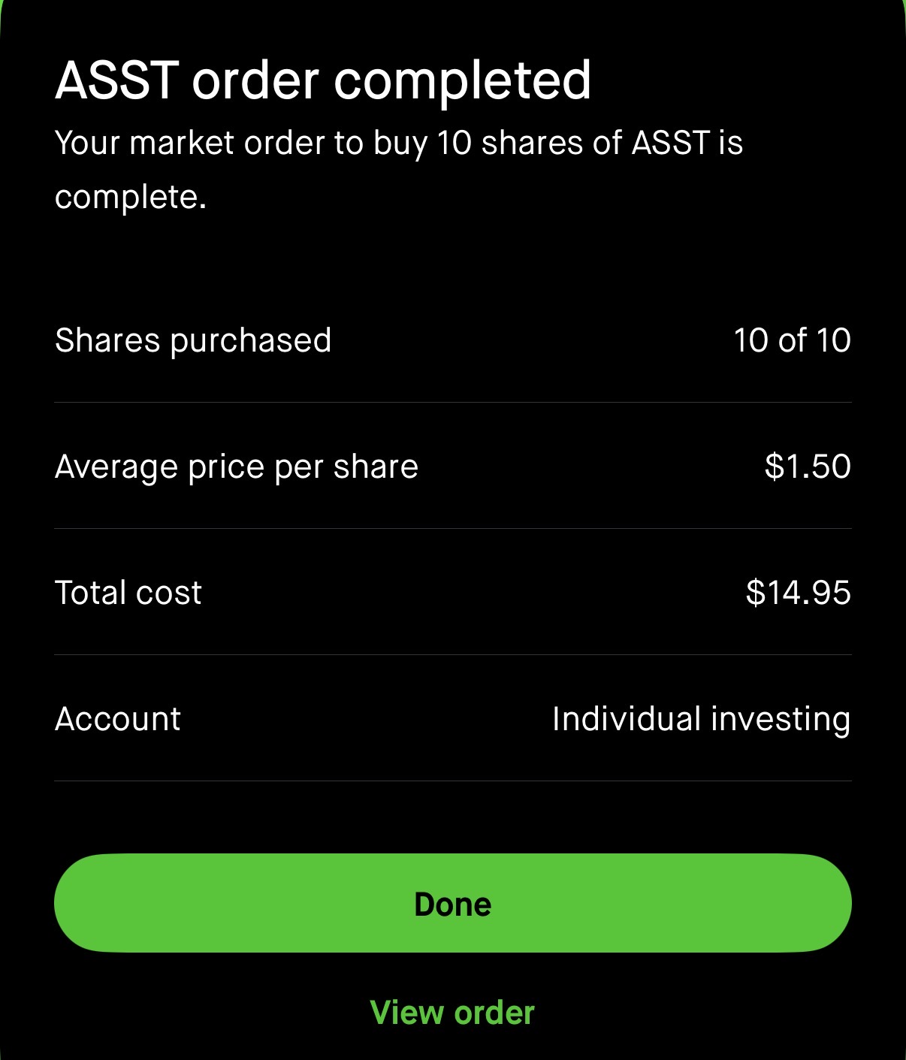Screen dimensions: 906x1060
Task: Click the divider line under Total cost
Action: click(452, 655)
